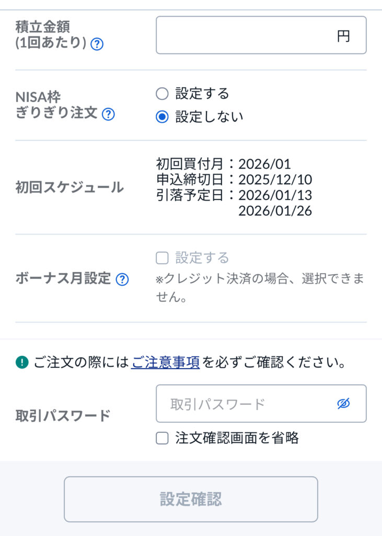Viewport: 382px width, 536px height.
Task: Click the 取引パスワード field label
Action: (x=63, y=416)
